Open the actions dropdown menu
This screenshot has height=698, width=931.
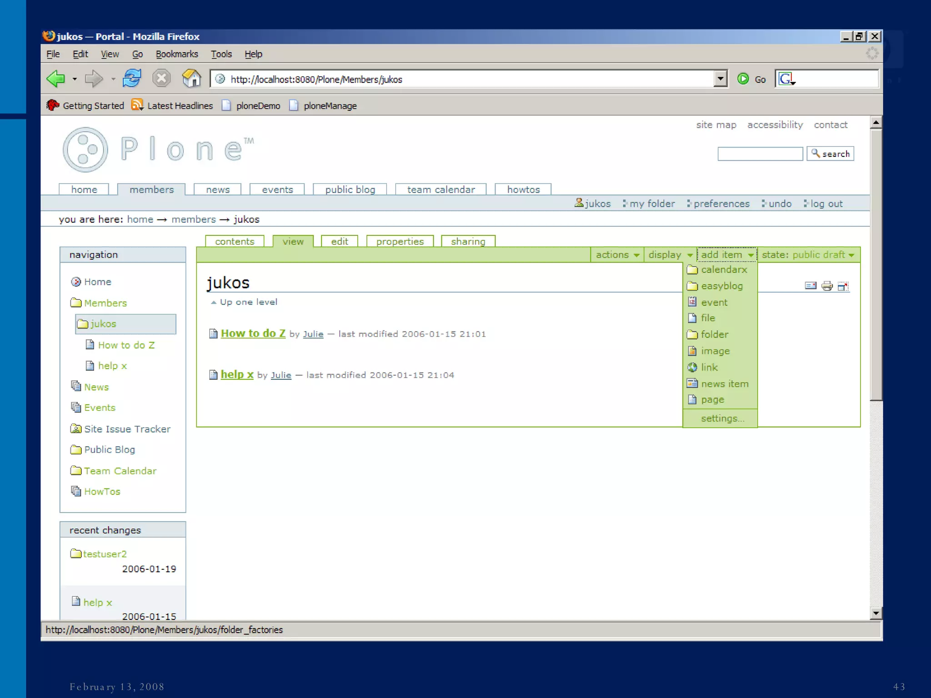617,255
